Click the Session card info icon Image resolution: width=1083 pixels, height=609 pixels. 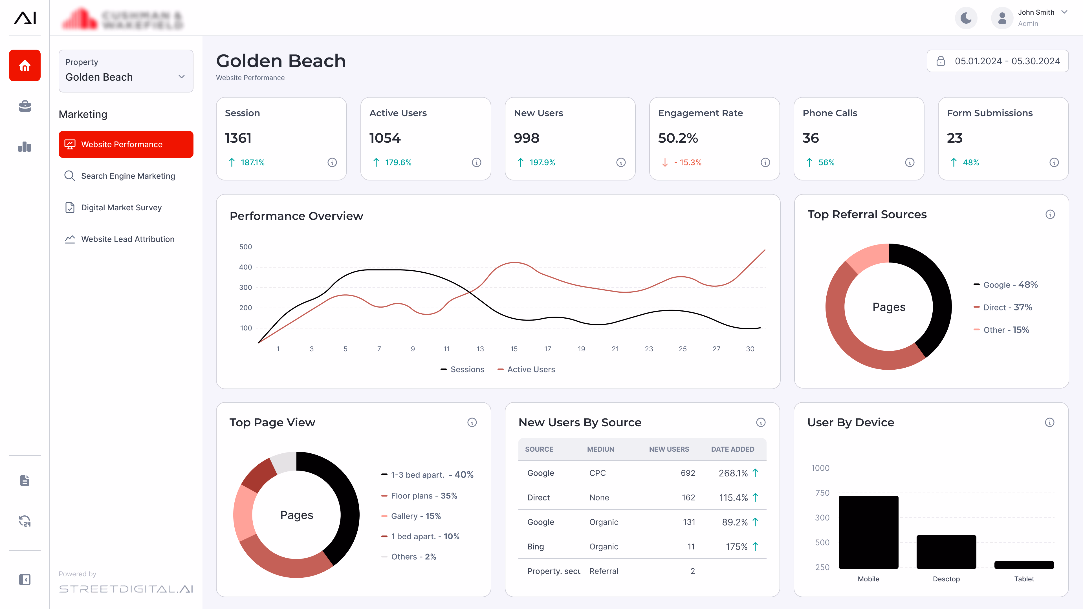332,163
